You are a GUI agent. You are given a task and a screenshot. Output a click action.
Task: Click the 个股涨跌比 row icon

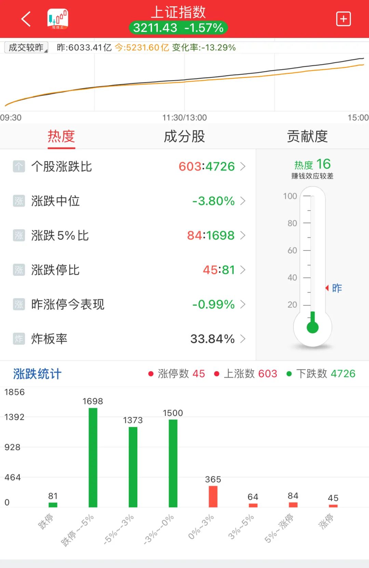click(x=19, y=167)
